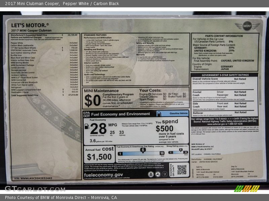Click the total price 27,310.00
This screenshot has height=201, width=269.
tap(73, 95)
